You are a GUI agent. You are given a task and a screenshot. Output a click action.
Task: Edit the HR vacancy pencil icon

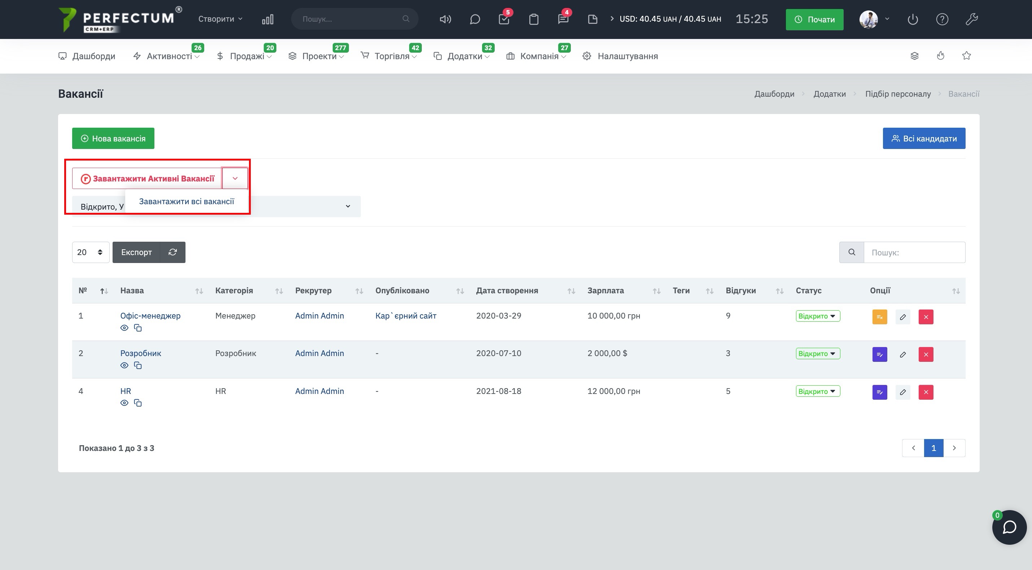(903, 392)
